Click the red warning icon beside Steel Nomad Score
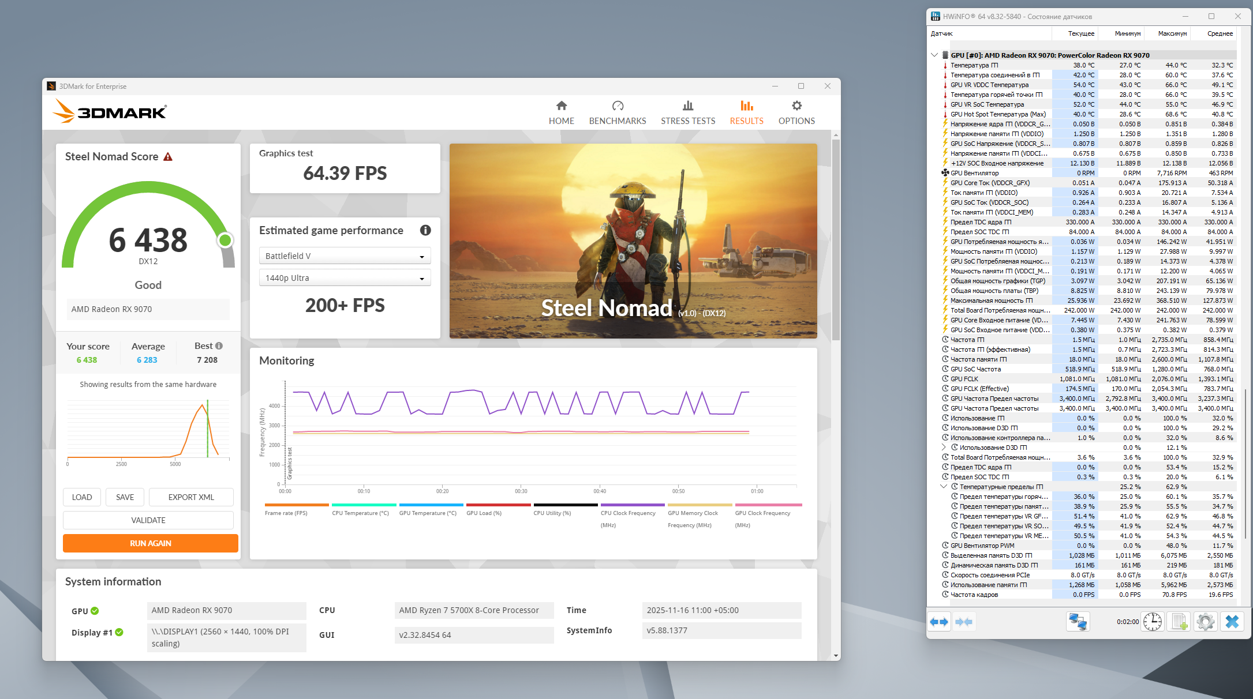Screen dimensions: 1253x699 tap(168, 157)
